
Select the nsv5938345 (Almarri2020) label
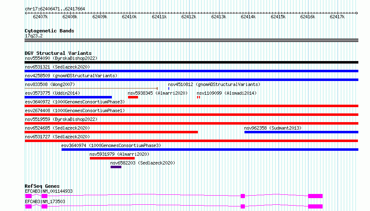pos(158,93)
